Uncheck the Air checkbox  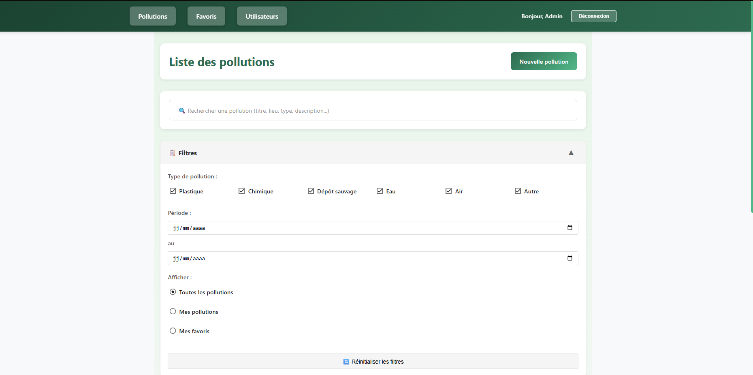click(449, 191)
